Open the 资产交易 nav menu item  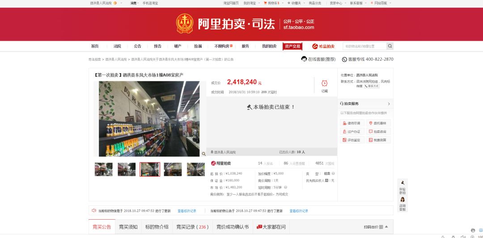292,46
